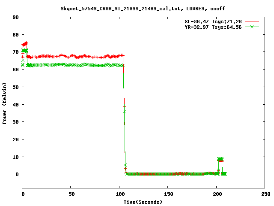Image resolution: width=274 pixels, height=206 pixels.
Task: Select the legend entry XL-36.47 Tsys:71.28
Action: 213,21
